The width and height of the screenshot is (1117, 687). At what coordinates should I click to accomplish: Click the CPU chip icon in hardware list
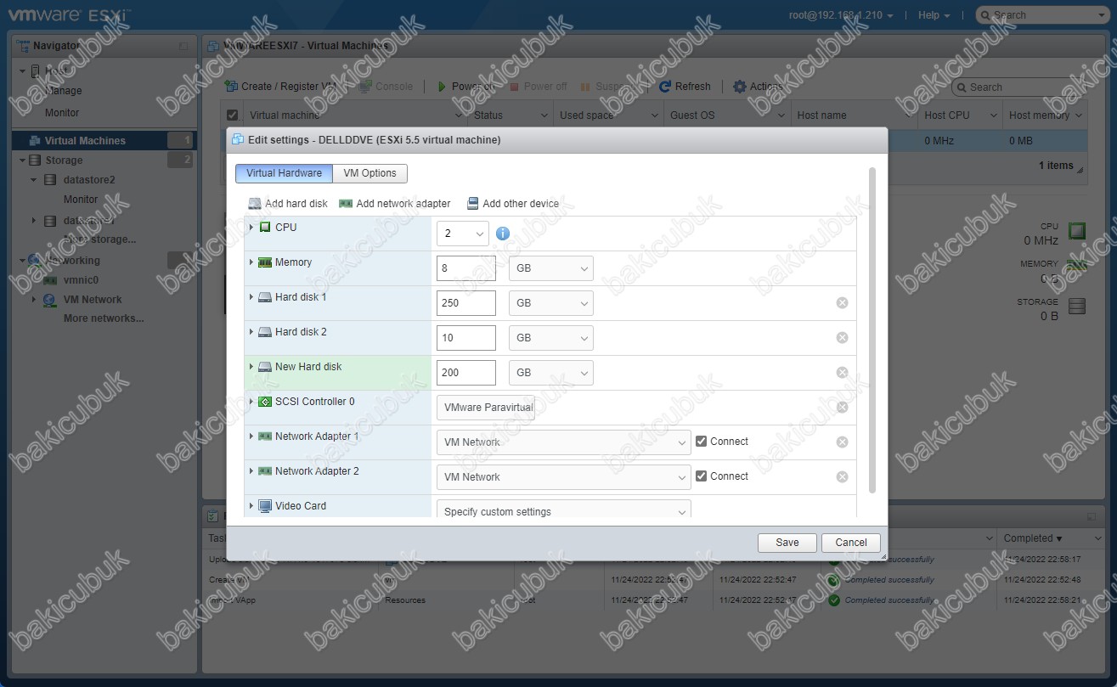point(265,228)
